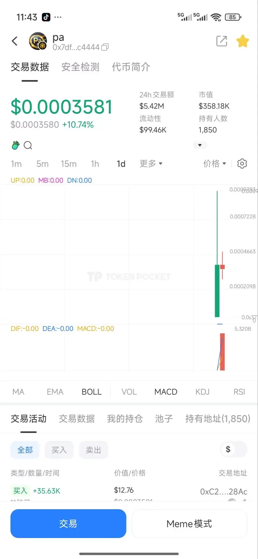Image resolution: width=258 pixels, height=559 pixels.
Task: Tap the back arrow icon
Action: pos(15,41)
